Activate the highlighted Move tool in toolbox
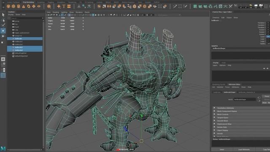 (x=3, y=31)
